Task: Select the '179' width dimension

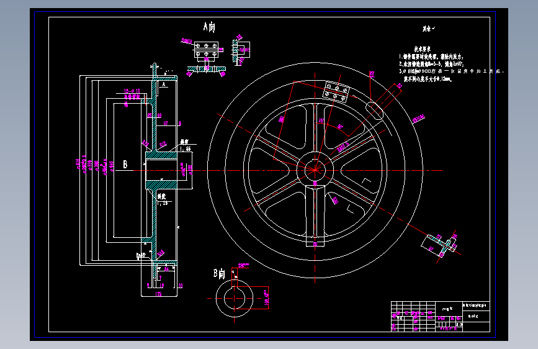Action: pyautogui.click(x=158, y=294)
